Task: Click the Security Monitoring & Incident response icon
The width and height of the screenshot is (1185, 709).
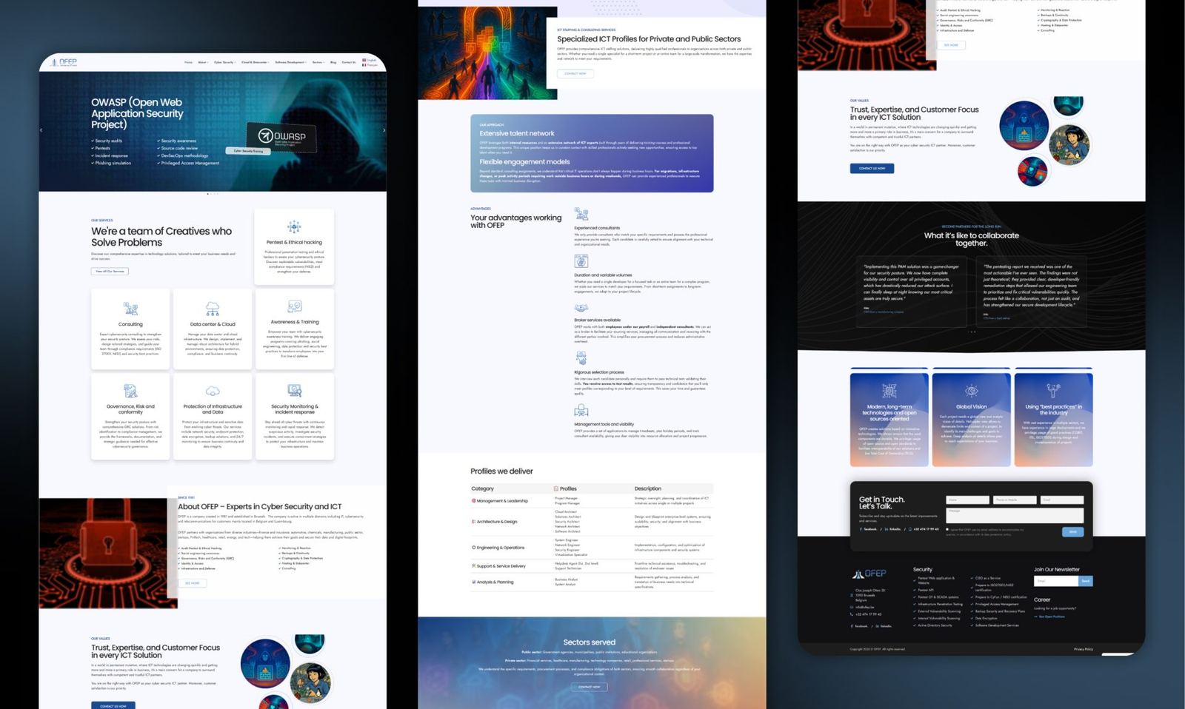Action: (x=294, y=390)
